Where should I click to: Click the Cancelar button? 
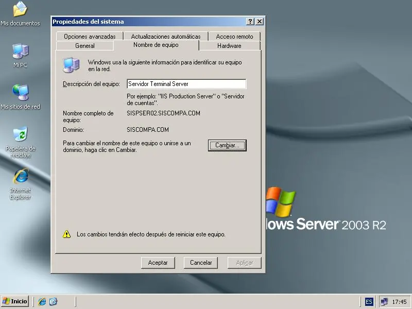point(201,263)
